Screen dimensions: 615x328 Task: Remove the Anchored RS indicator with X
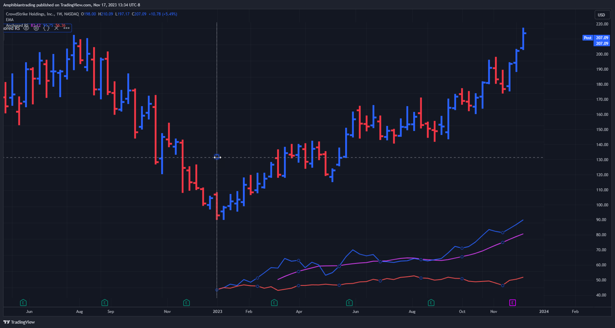[56, 28]
